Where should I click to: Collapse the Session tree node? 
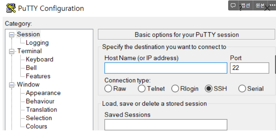(x=12, y=35)
